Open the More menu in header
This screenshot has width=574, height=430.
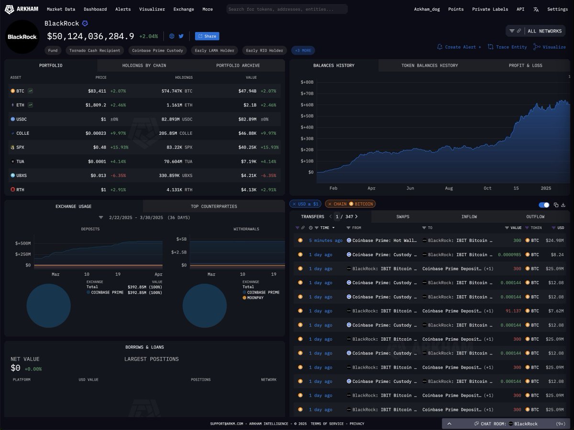point(208,9)
